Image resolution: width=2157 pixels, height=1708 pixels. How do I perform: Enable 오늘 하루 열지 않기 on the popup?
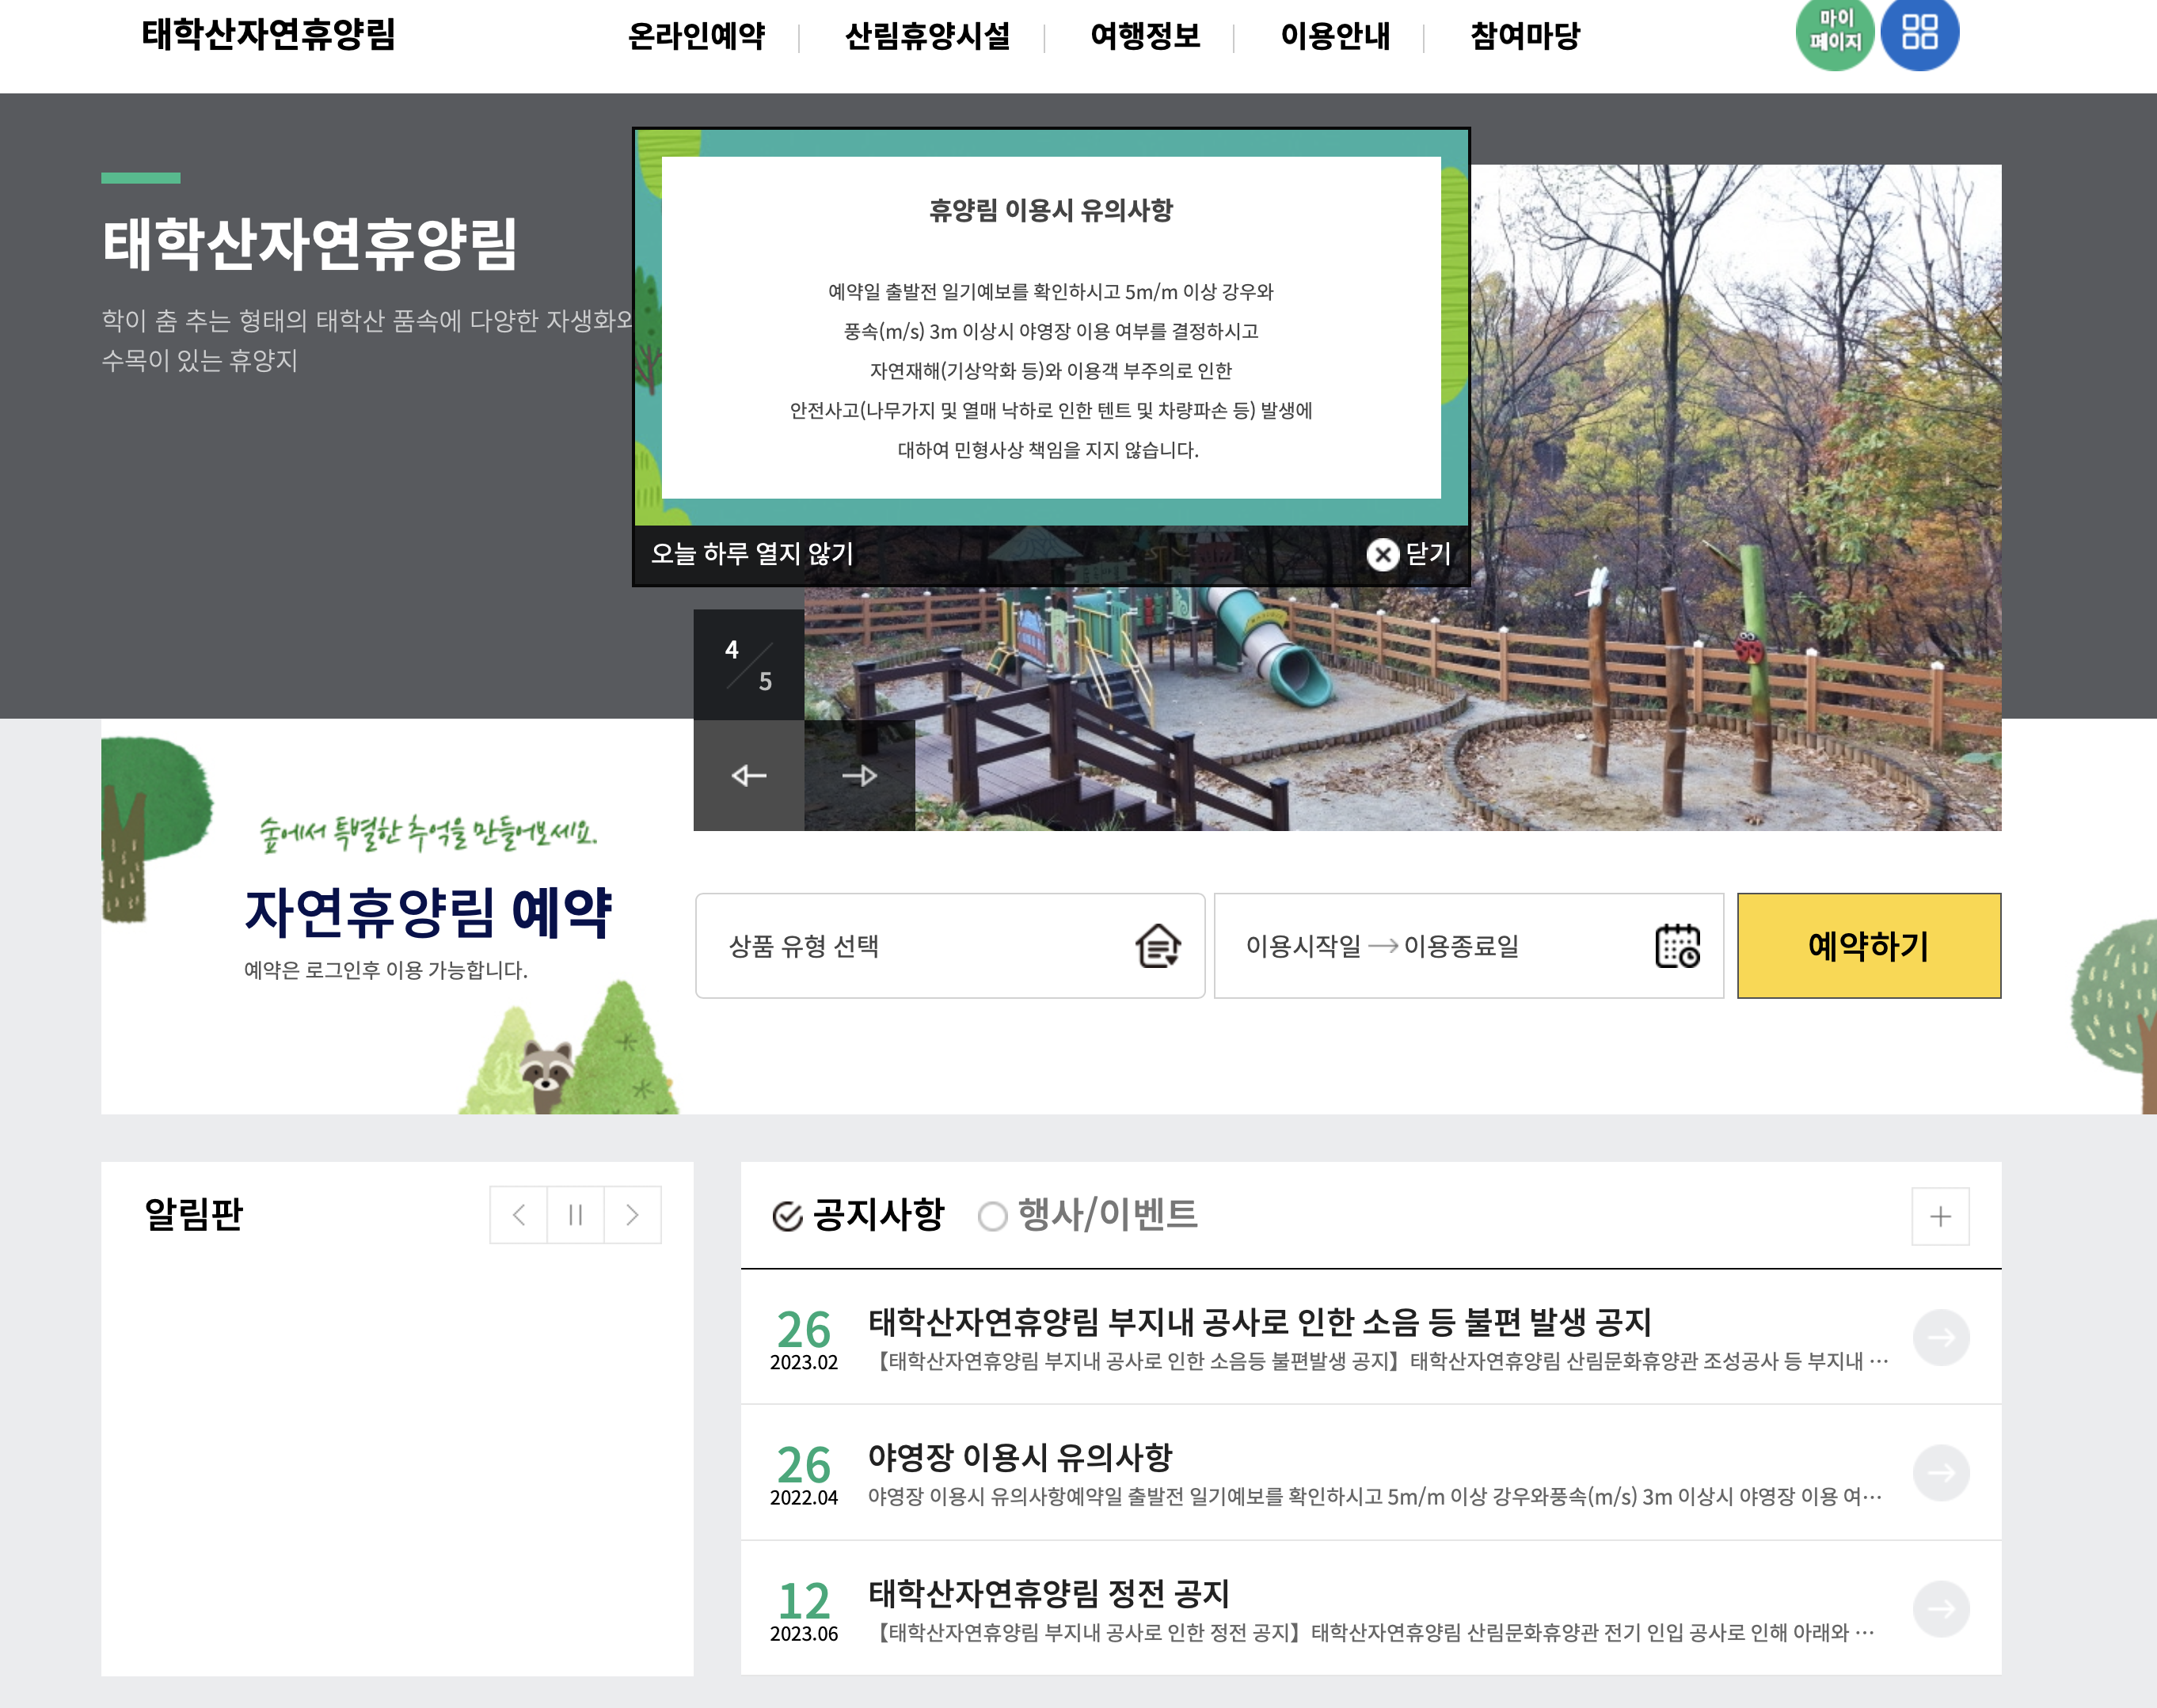click(x=752, y=554)
